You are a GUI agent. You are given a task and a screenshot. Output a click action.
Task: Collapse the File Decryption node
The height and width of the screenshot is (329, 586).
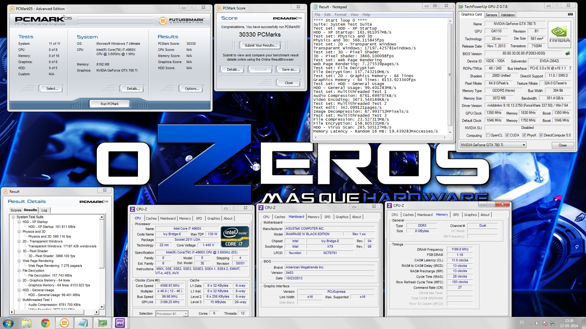pyautogui.click(x=19, y=271)
